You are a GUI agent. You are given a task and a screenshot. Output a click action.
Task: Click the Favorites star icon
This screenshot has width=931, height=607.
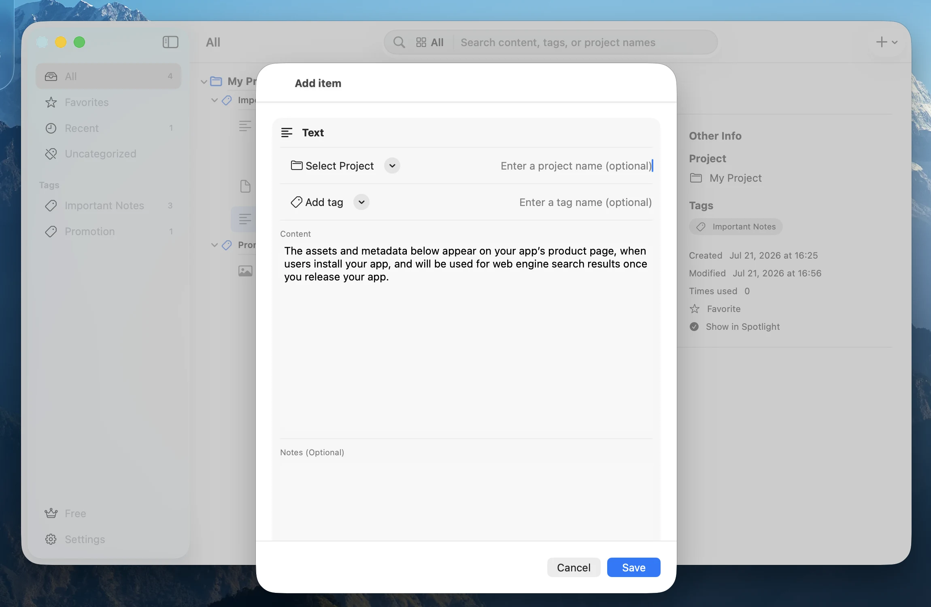coord(51,102)
